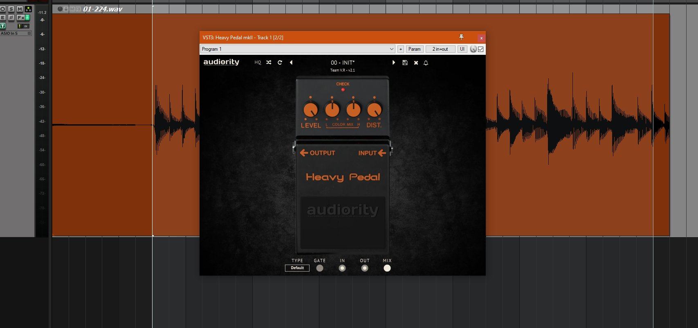Screen dimensions: 698x328
Task: Click the plus button beside Program 1
Action: (401, 49)
